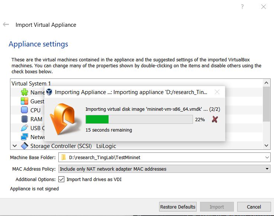
Task: Click the Cancel button
Action: pos(254,207)
